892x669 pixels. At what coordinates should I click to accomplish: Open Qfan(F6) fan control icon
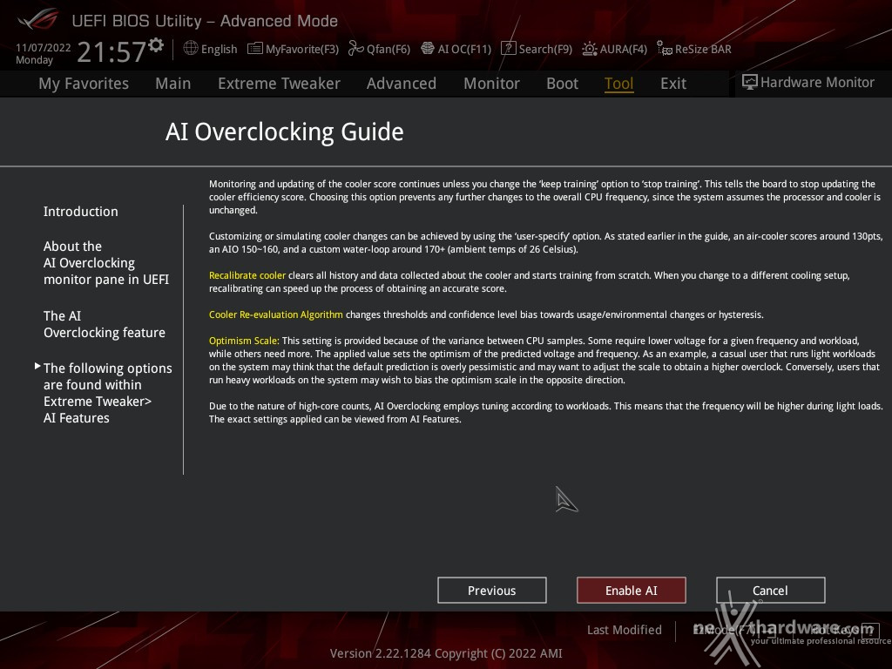pos(356,49)
